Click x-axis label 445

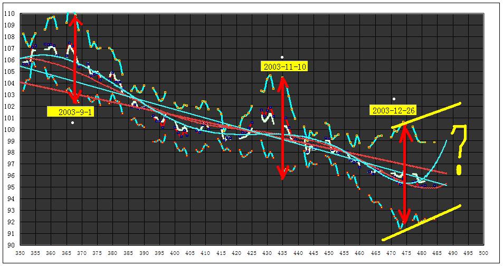(x=314, y=253)
